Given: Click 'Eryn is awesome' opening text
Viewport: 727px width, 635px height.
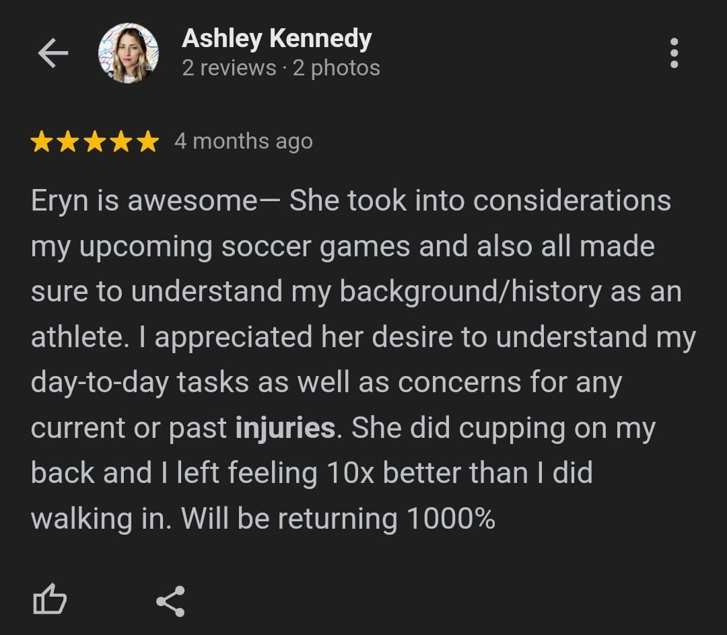Looking at the screenshot, I should click(x=144, y=200).
